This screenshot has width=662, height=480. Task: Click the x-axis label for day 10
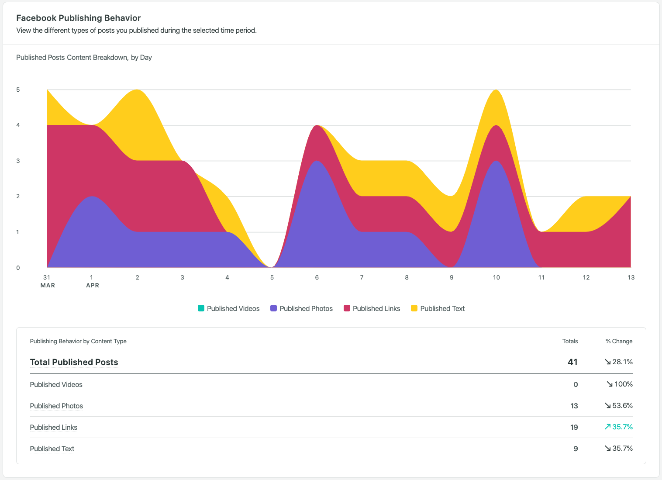(x=496, y=277)
